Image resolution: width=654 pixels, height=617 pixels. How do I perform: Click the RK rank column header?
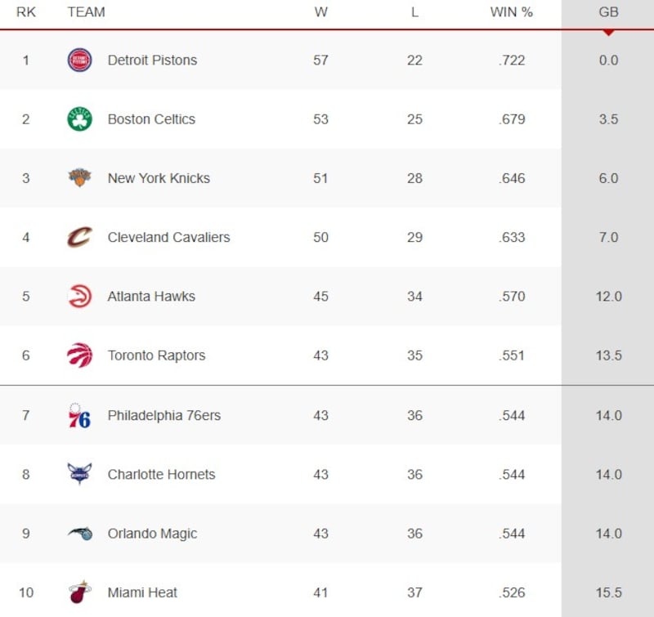click(x=26, y=12)
